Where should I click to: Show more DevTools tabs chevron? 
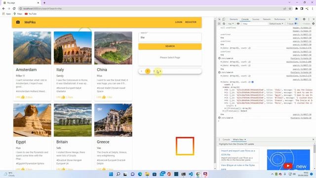[x=290, y=19]
